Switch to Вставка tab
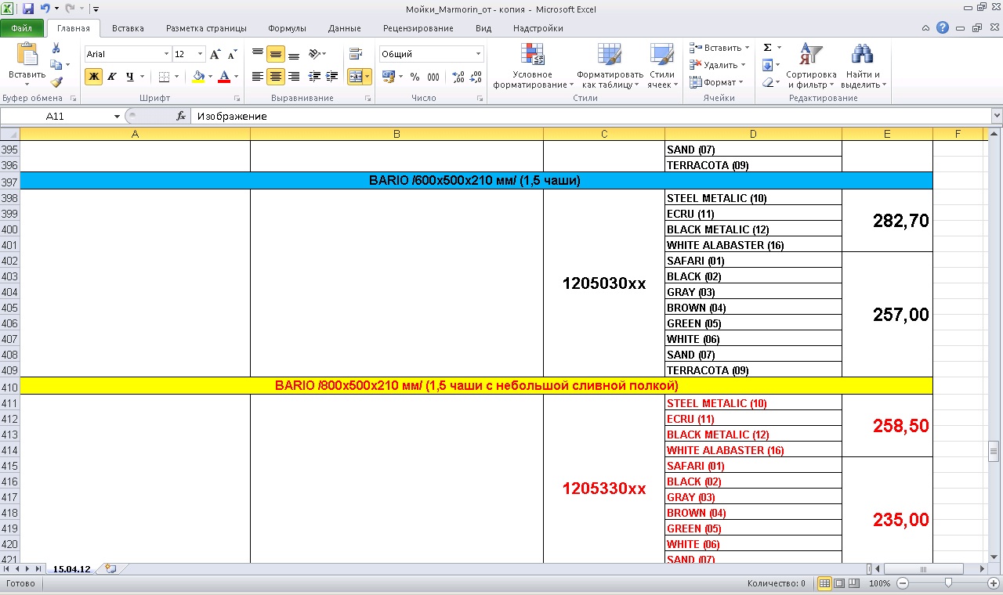This screenshot has width=1003, height=595. [x=128, y=28]
